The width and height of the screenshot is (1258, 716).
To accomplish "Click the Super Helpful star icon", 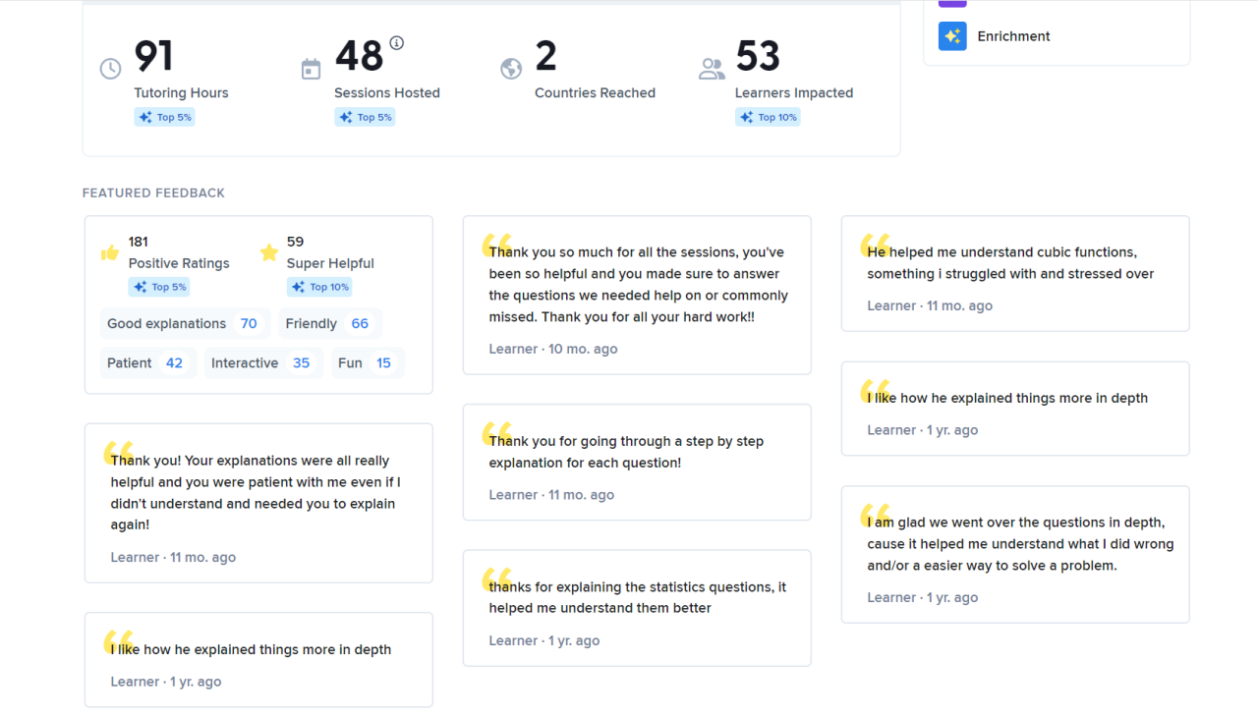I will (269, 253).
